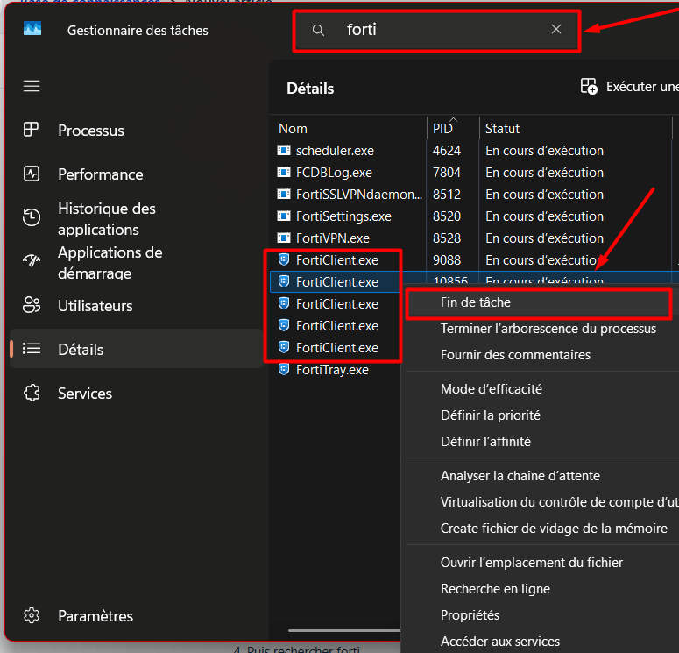Click the FortiTray.exe shield icon
This screenshot has height=653, width=679.
coord(284,369)
